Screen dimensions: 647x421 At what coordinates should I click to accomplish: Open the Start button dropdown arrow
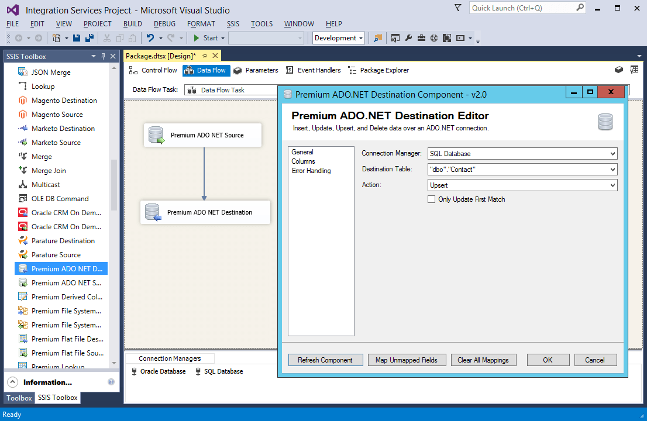[x=223, y=38]
